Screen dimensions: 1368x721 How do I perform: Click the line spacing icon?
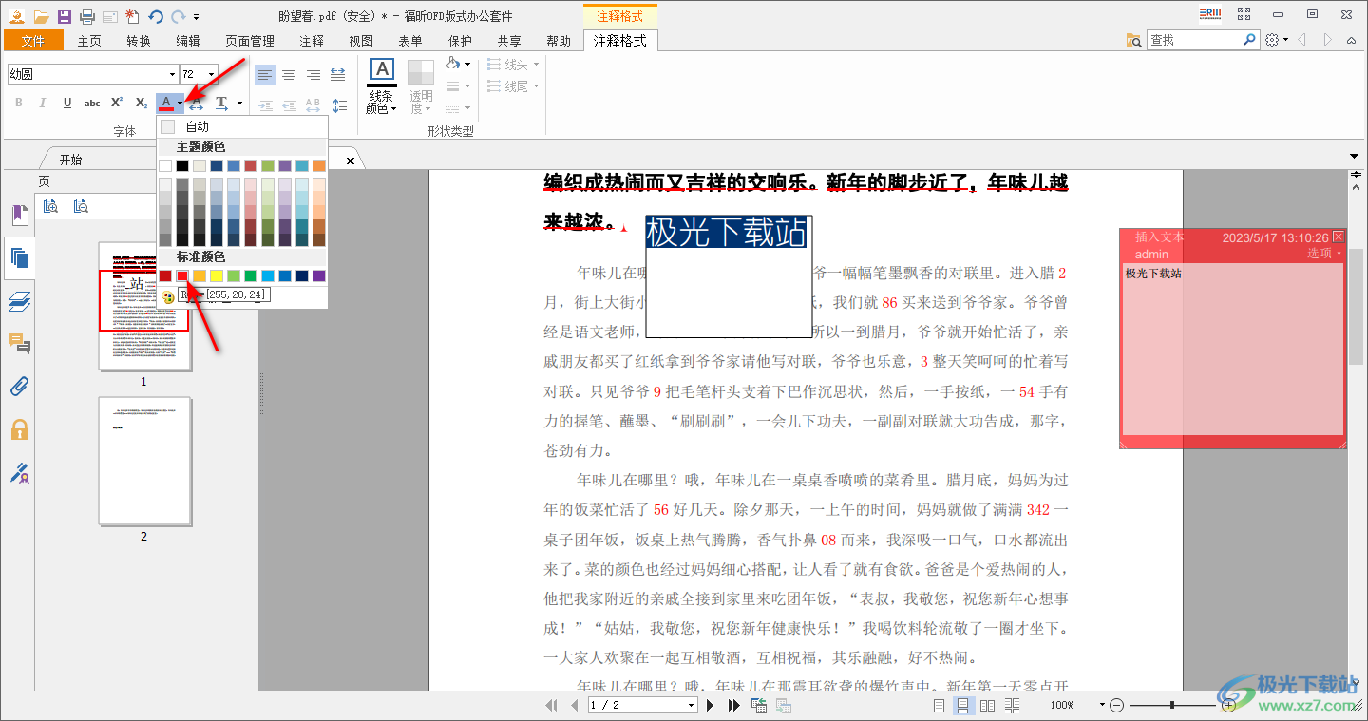338,105
